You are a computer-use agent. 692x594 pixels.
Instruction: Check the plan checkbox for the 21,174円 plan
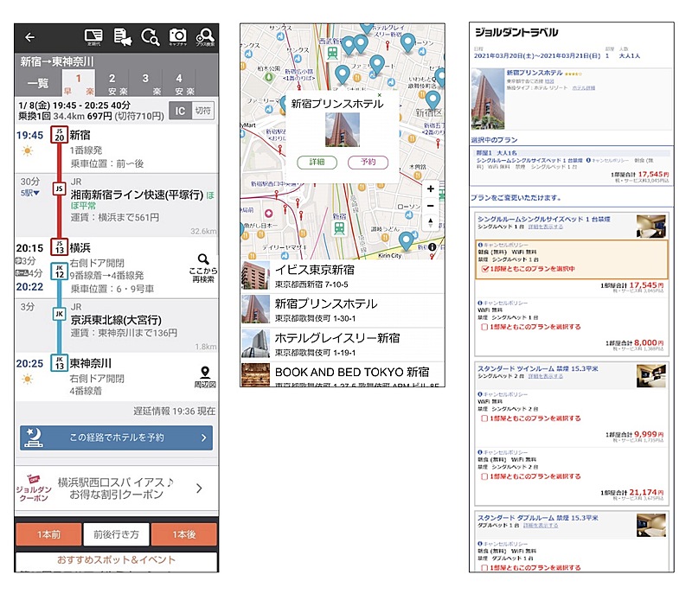pyautogui.click(x=484, y=476)
